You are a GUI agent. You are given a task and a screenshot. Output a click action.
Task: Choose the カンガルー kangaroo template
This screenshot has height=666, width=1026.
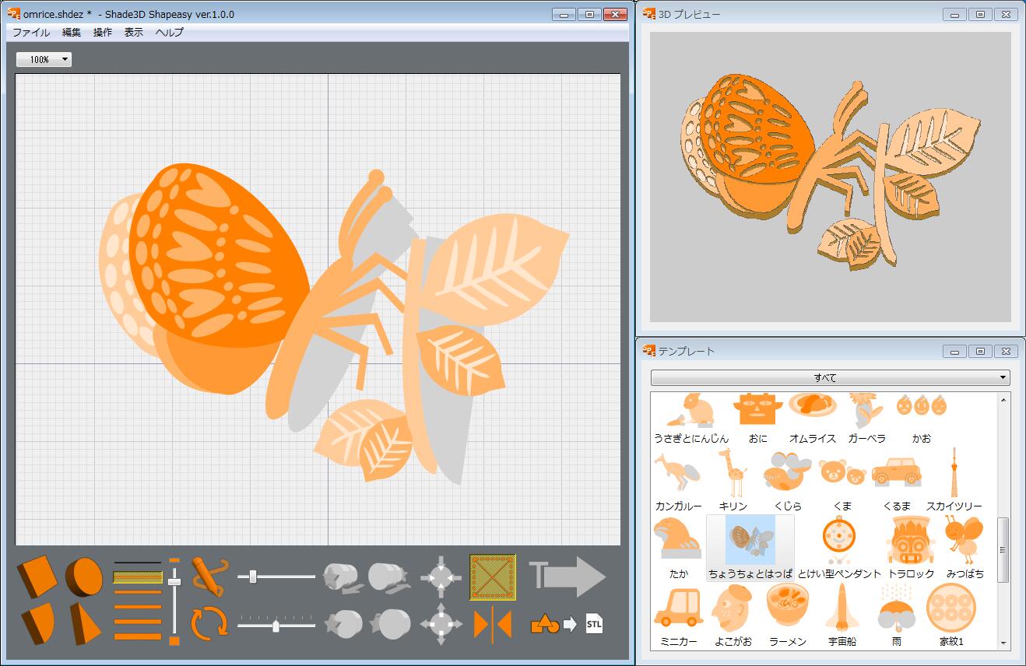tap(679, 481)
